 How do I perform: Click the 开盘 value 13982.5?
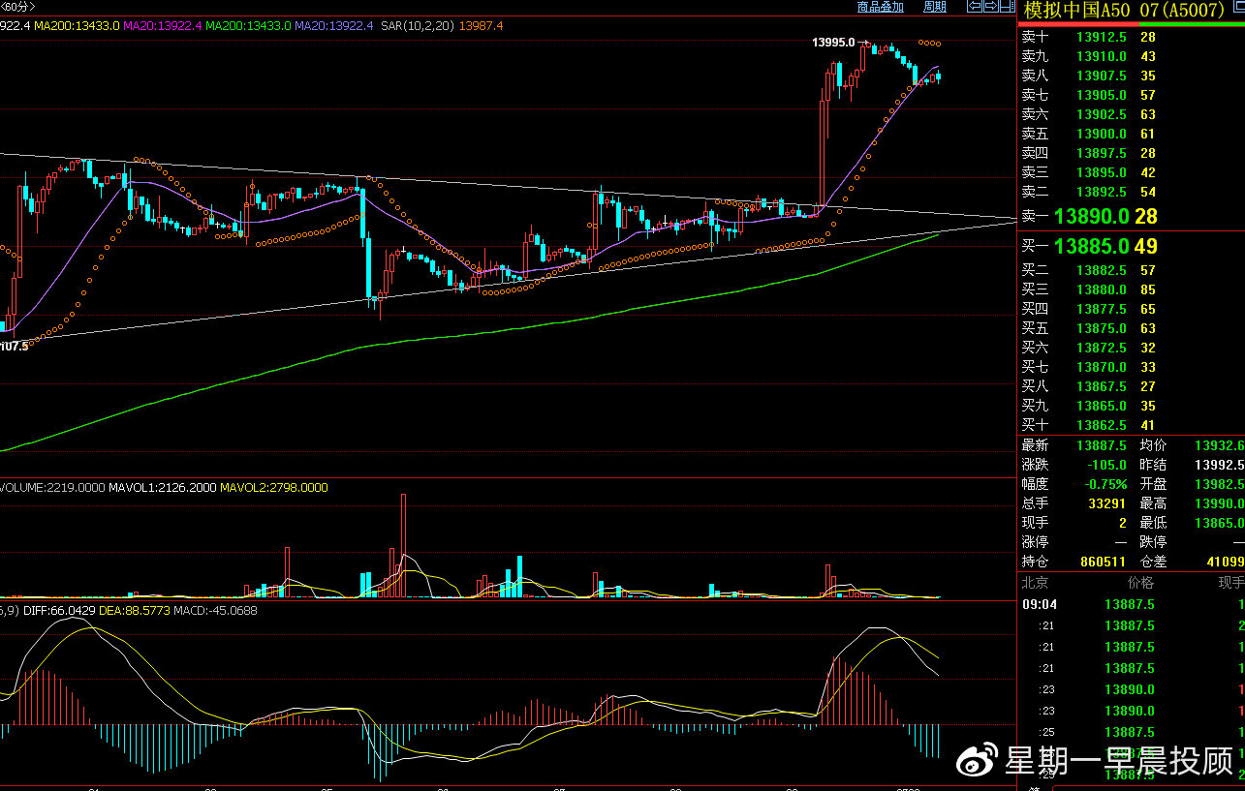1219,484
